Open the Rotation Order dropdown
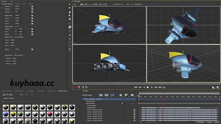This screenshot has width=221, height=124. click(x=21, y=26)
